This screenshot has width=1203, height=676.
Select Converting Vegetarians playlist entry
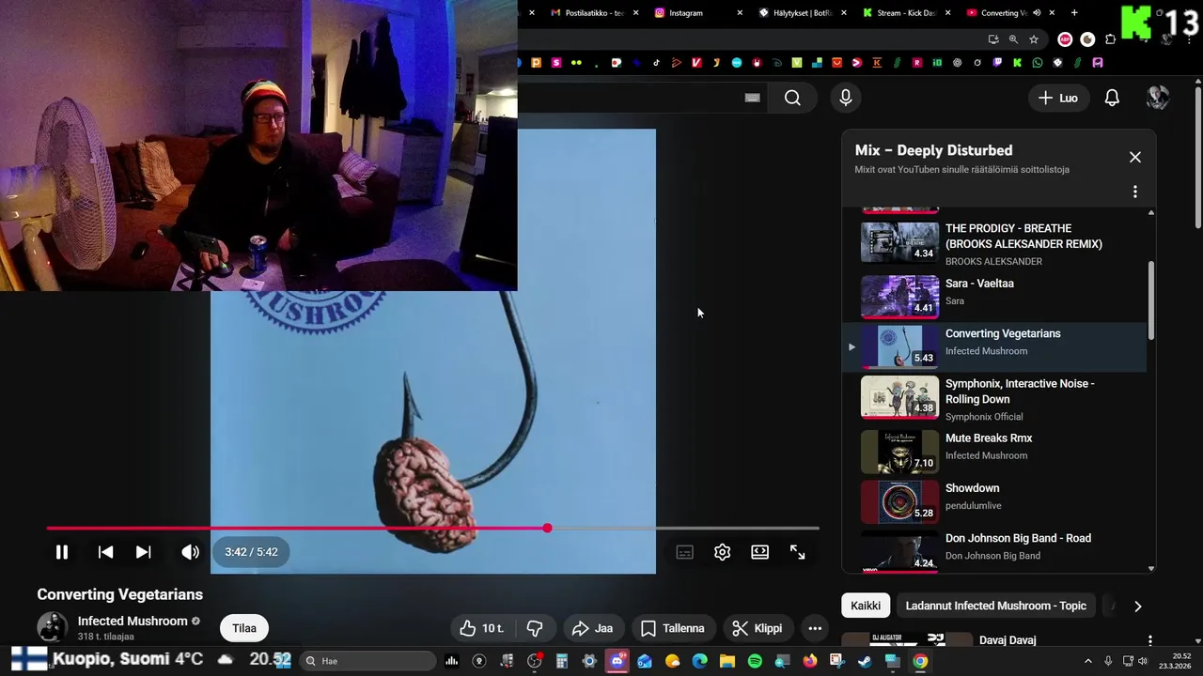point(996,346)
